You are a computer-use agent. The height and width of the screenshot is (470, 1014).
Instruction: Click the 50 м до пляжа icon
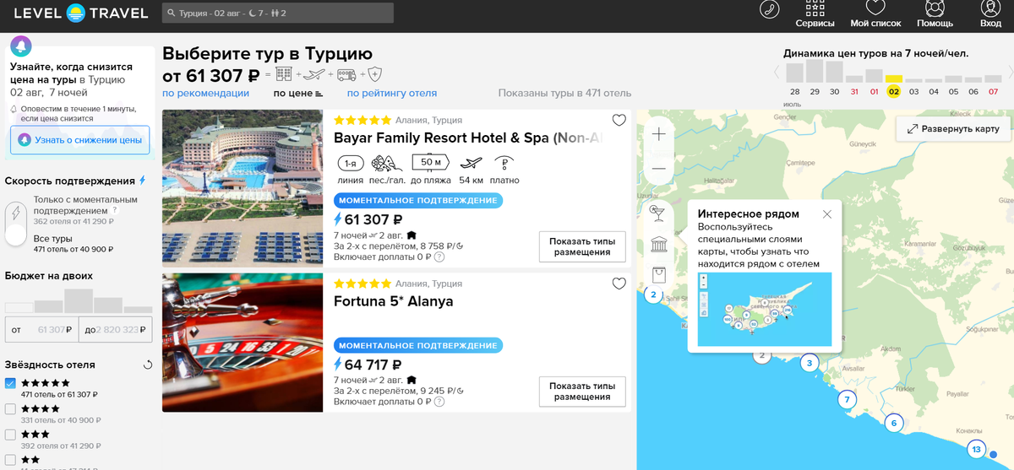click(x=431, y=162)
